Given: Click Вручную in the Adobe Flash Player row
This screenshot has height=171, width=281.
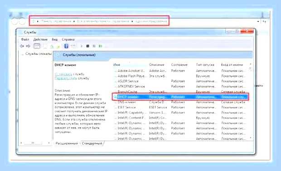Looking at the screenshot, I should 203,76.
